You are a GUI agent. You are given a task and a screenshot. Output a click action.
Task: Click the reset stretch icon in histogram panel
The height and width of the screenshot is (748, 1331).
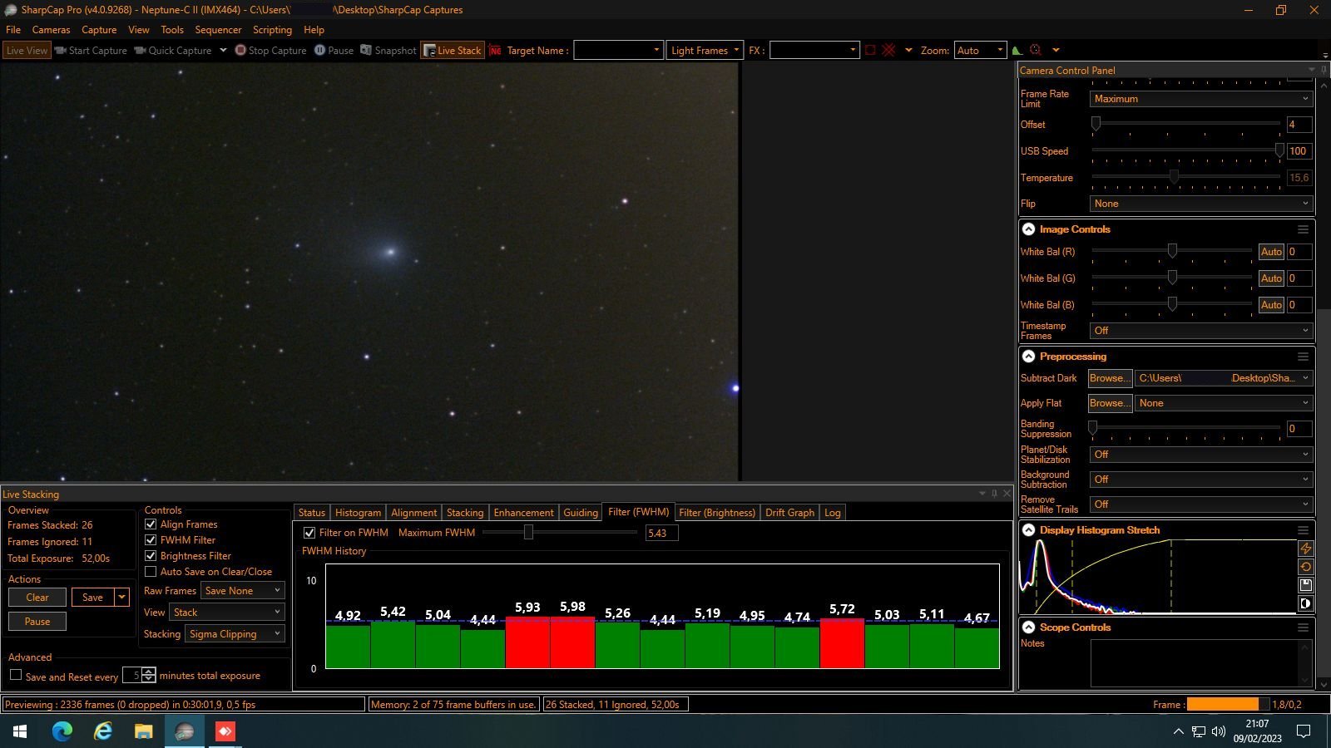click(1305, 567)
